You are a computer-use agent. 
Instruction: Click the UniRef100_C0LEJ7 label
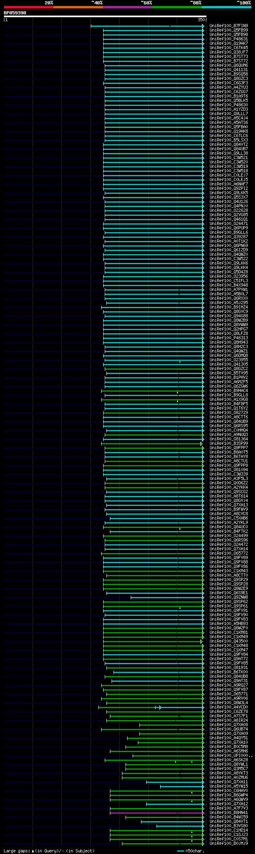[x=229, y=175]
